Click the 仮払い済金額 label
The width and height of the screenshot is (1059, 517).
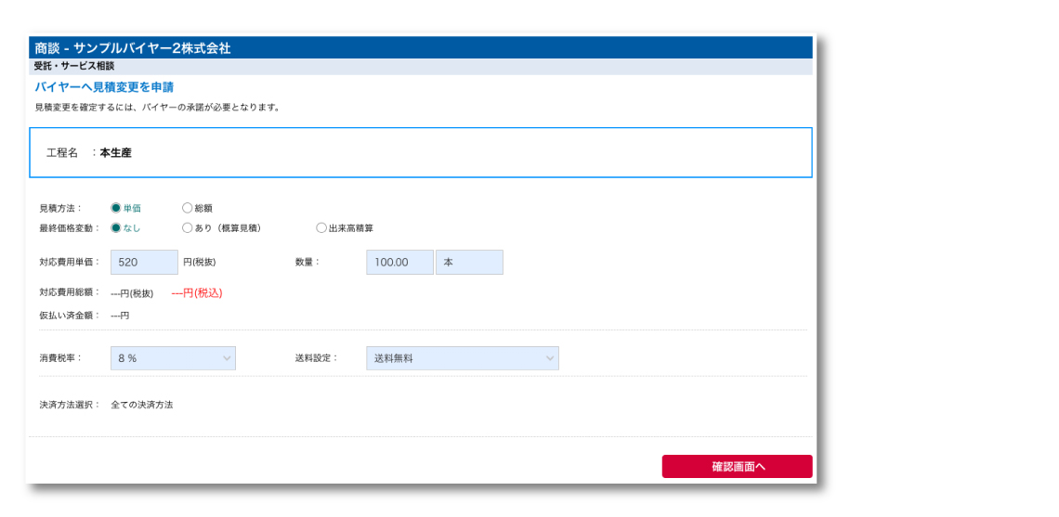pyautogui.click(x=69, y=316)
